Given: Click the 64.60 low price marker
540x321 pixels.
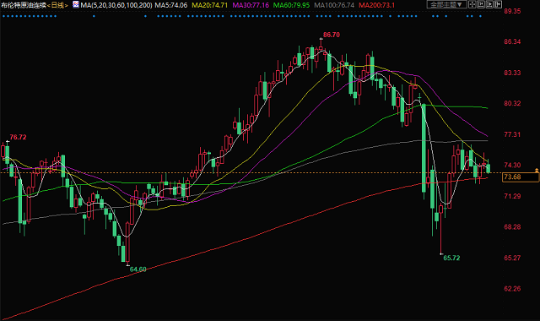Looking at the screenshot, I should (x=138, y=269).
